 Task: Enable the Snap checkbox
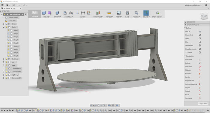pyautogui.click(x=199, y=38)
